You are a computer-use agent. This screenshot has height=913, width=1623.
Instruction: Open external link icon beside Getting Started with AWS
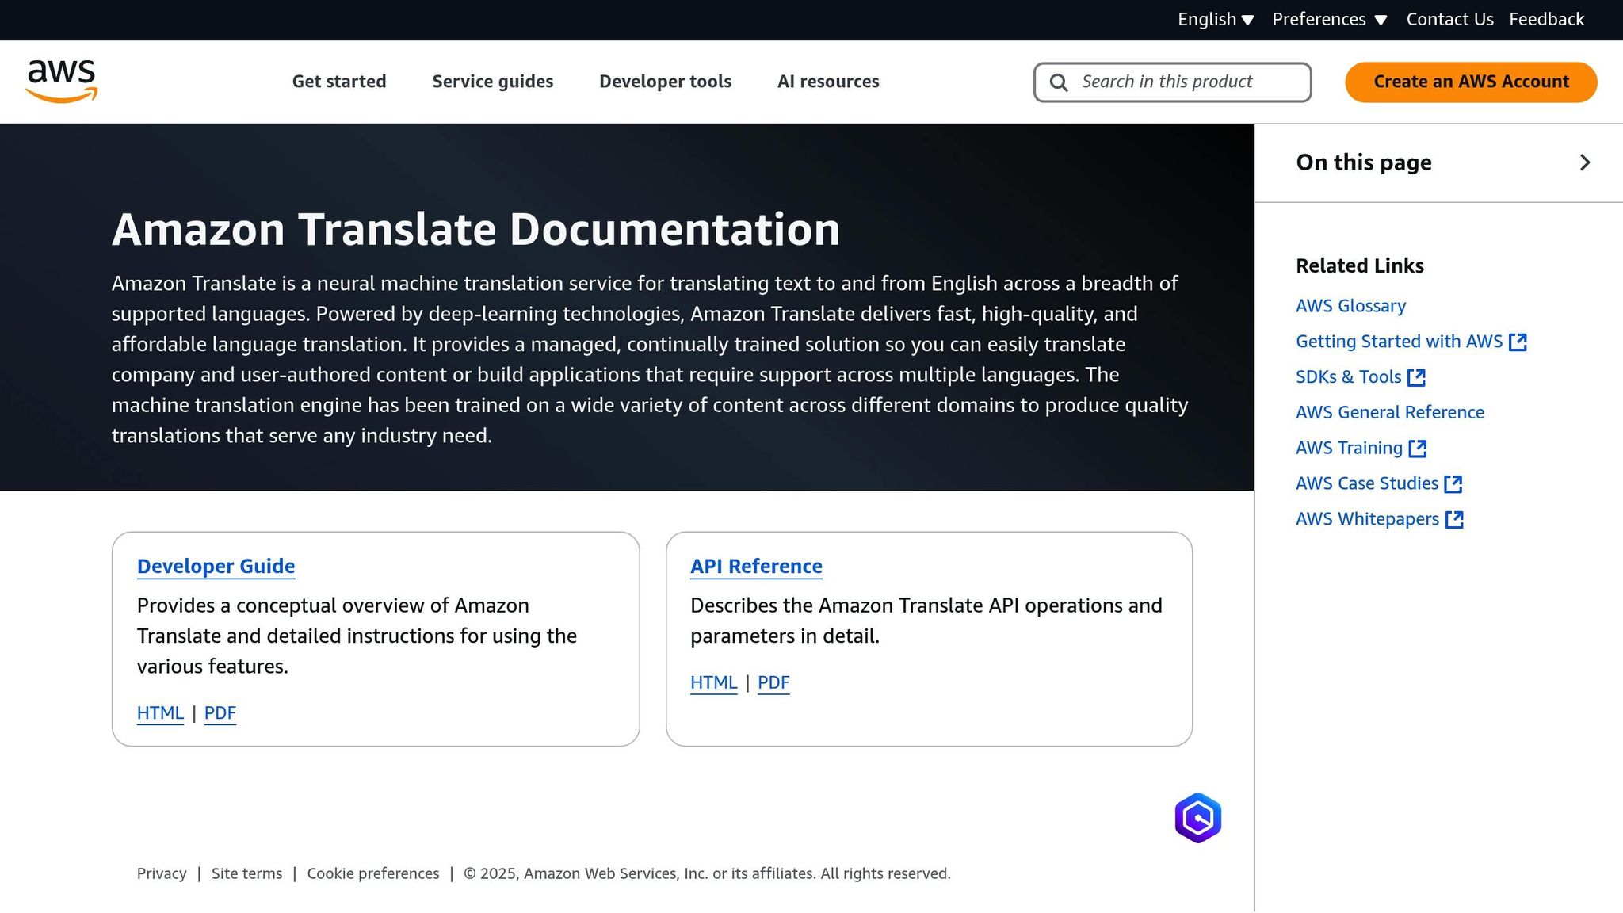pyautogui.click(x=1519, y=341)
